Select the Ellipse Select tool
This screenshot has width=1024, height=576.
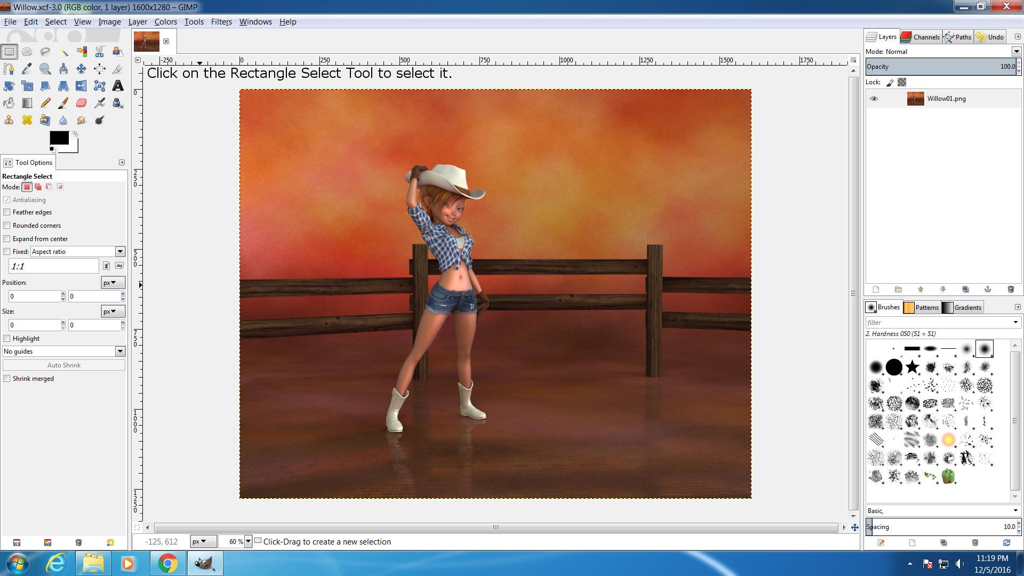[27, 52]
